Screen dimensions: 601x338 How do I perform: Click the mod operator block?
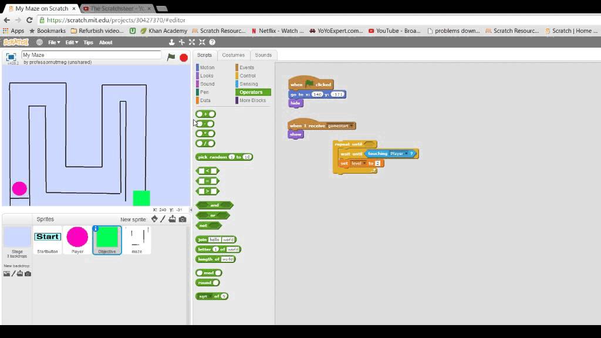coord(208,273)
